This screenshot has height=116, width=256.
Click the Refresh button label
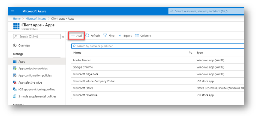[x=95, y=35]
